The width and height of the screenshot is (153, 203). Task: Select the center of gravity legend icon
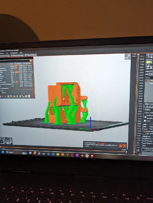click(23, 96)
